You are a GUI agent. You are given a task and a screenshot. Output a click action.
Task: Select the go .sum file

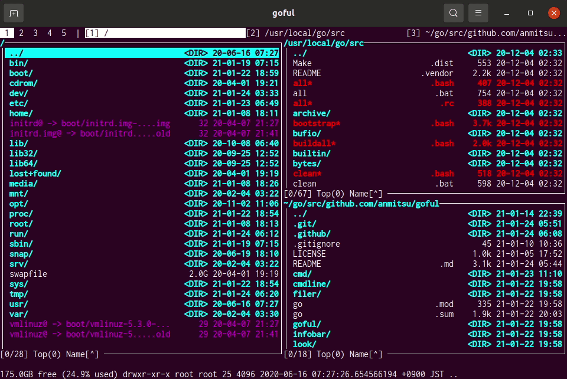point(428,314)
